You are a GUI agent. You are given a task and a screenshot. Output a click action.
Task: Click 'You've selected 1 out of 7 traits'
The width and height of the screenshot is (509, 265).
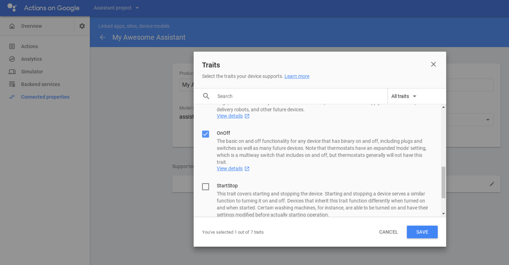click(x=233, y=232)
